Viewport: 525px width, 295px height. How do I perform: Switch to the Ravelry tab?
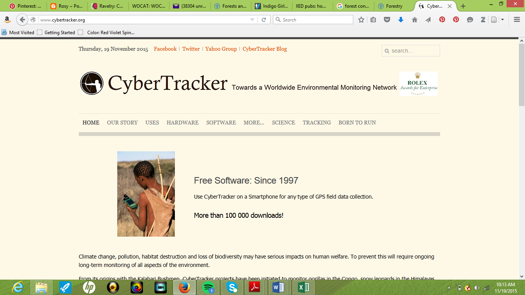pos(107,6)
